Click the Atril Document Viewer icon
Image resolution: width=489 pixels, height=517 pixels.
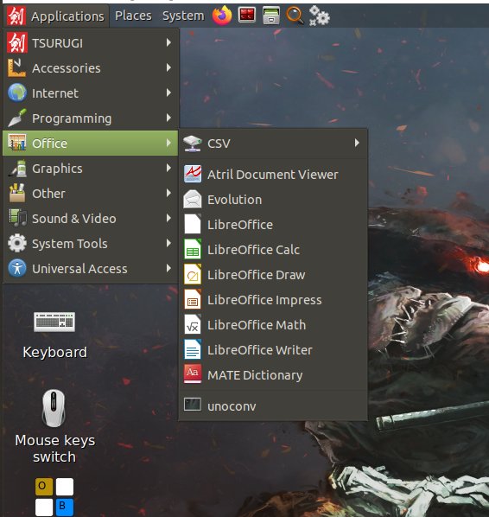pos(193,174)
